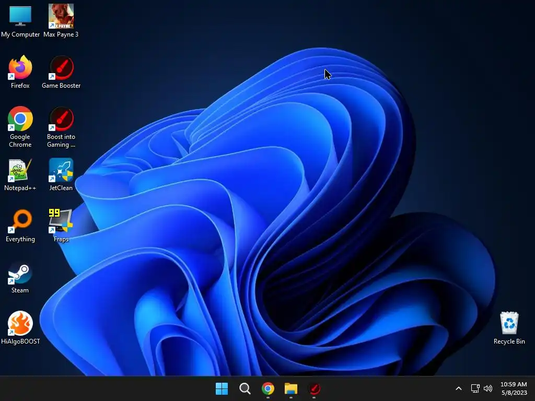
Task: Open File Explorer from the taskbar
Action: [x=291, y=388]
